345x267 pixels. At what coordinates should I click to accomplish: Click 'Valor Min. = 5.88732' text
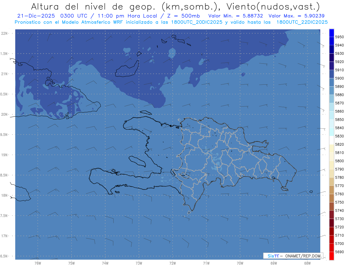[x=235, y=16]
